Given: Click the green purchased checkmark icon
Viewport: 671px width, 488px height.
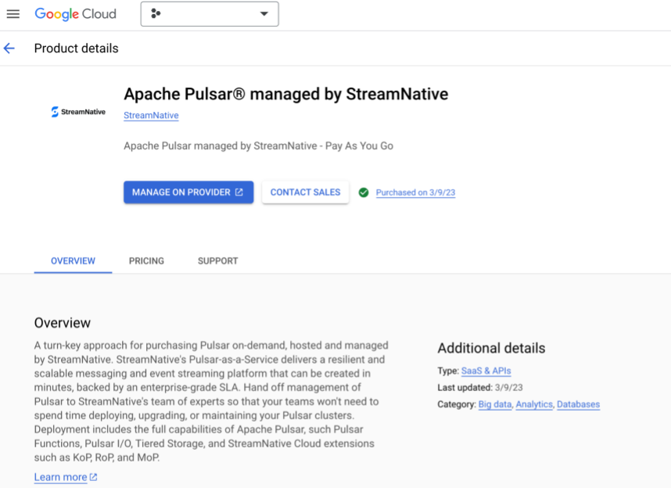Looking at the screenshot, I should (x=364, y=192).
